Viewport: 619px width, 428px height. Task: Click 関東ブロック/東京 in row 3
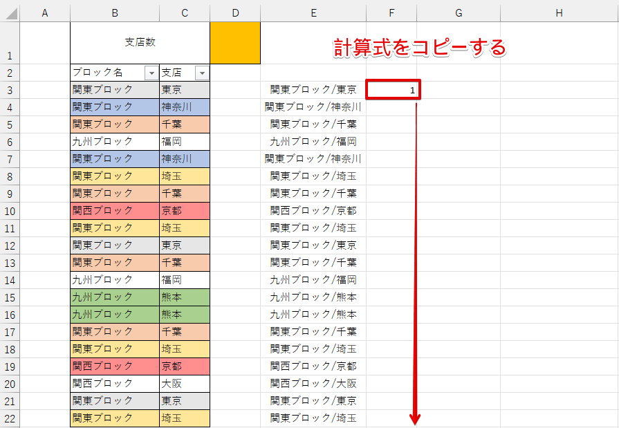pyautogui.click(x=313, y=90)
